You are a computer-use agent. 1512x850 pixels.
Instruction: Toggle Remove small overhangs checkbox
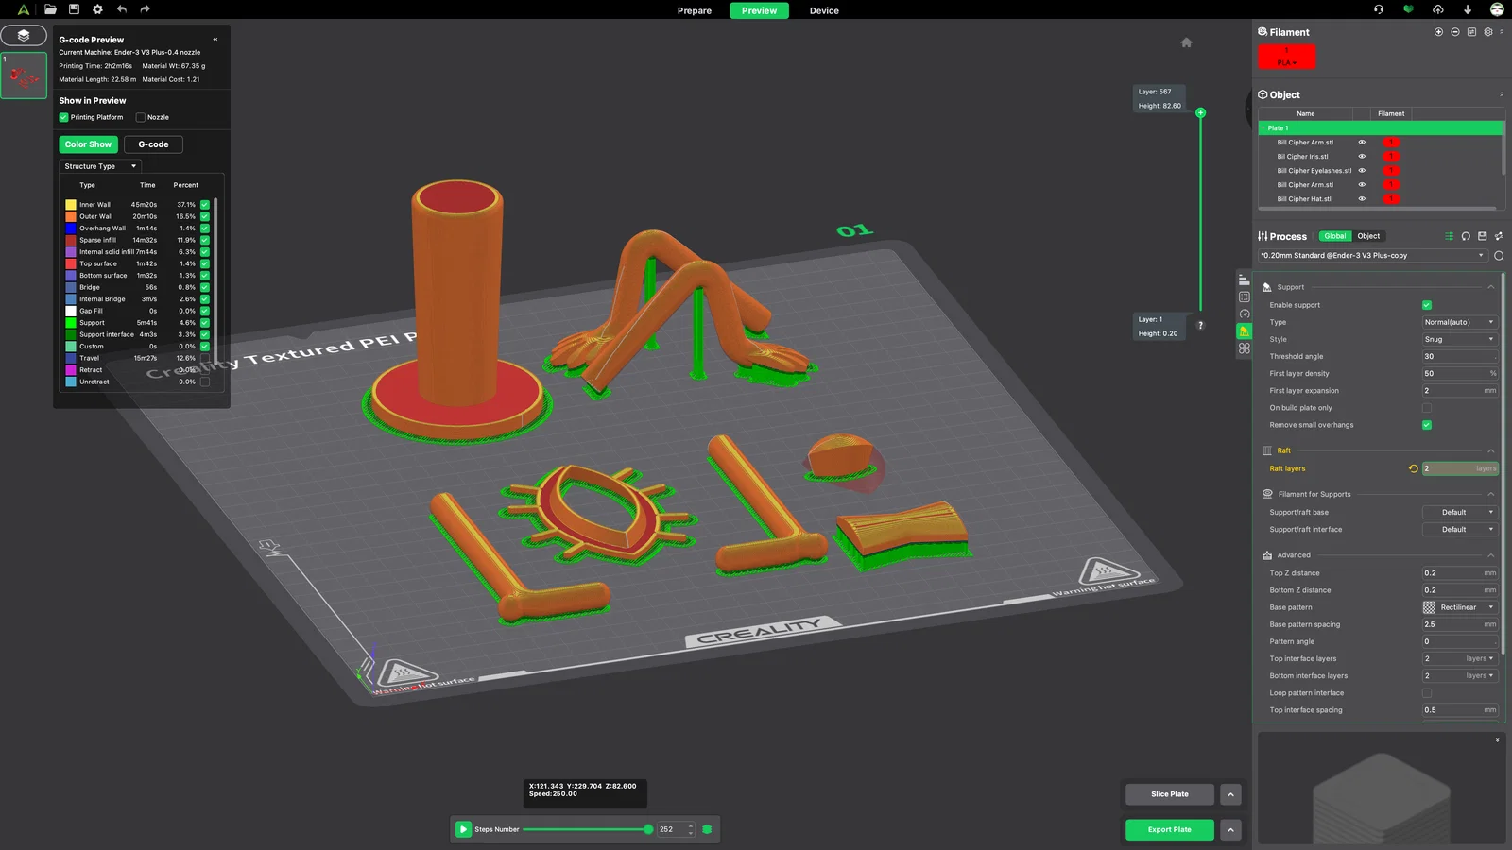point(1427,425)
